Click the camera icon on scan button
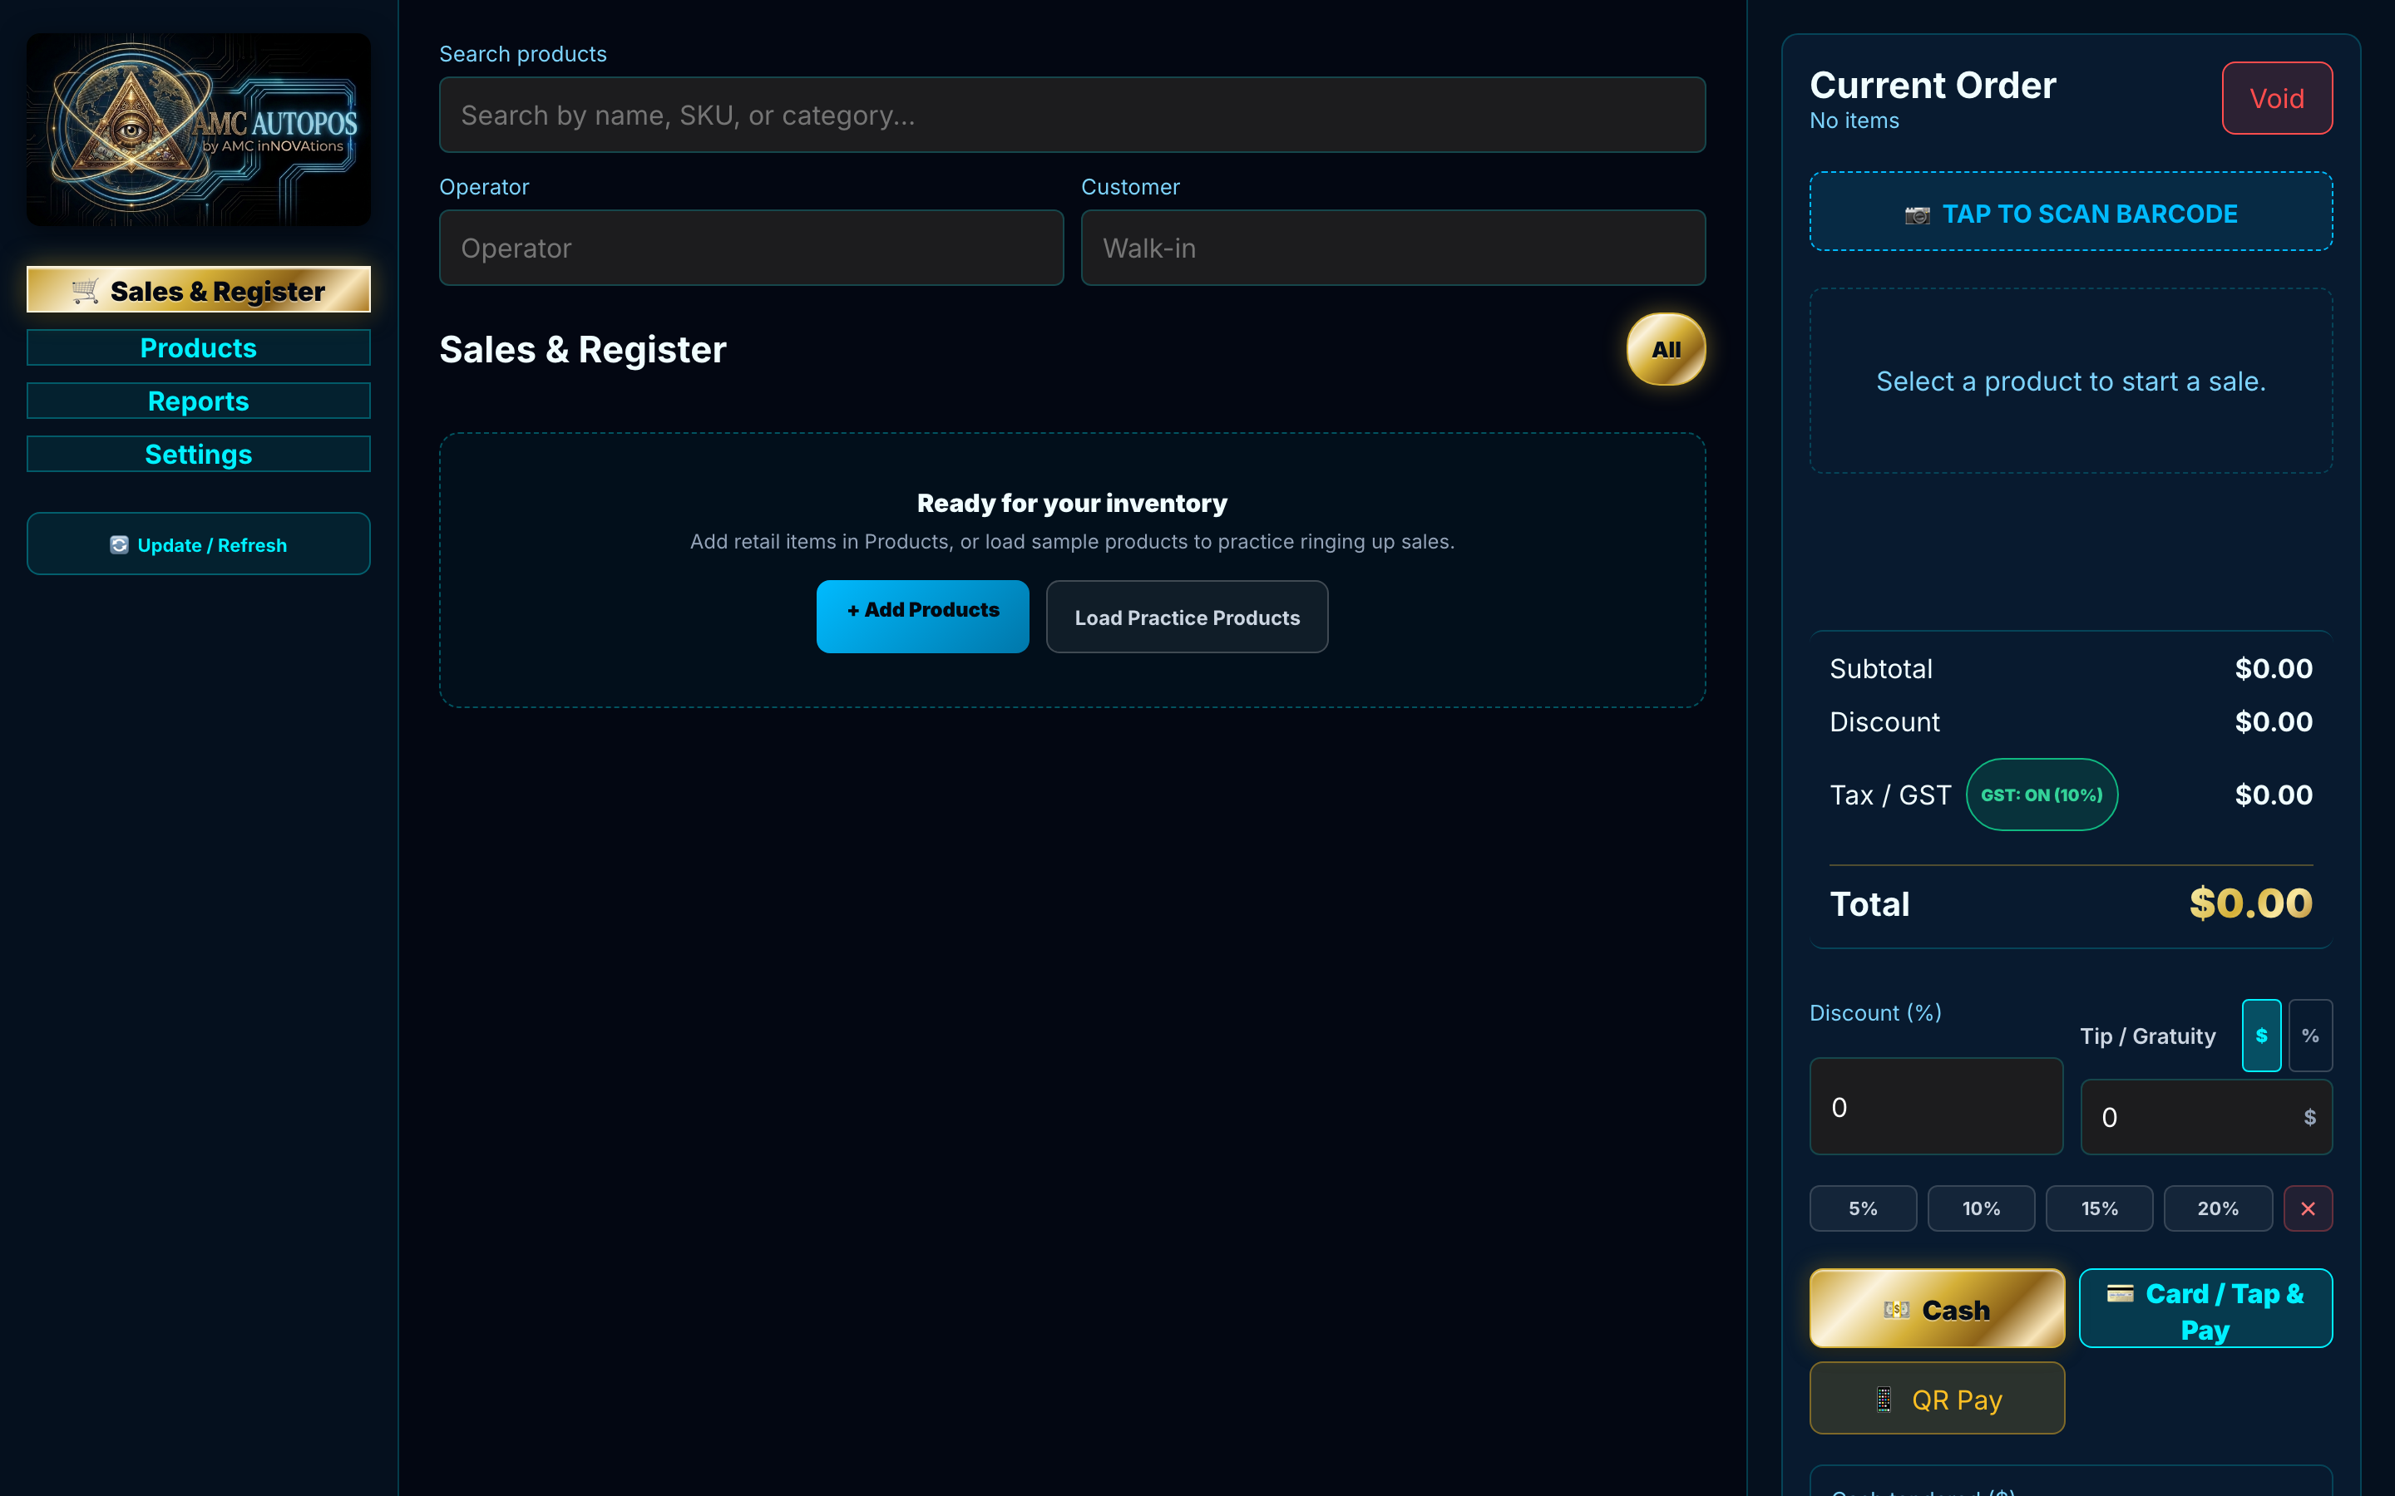Viewport: 2395px width, 1496px height. pyautogui.click(x=1917, y=214)
